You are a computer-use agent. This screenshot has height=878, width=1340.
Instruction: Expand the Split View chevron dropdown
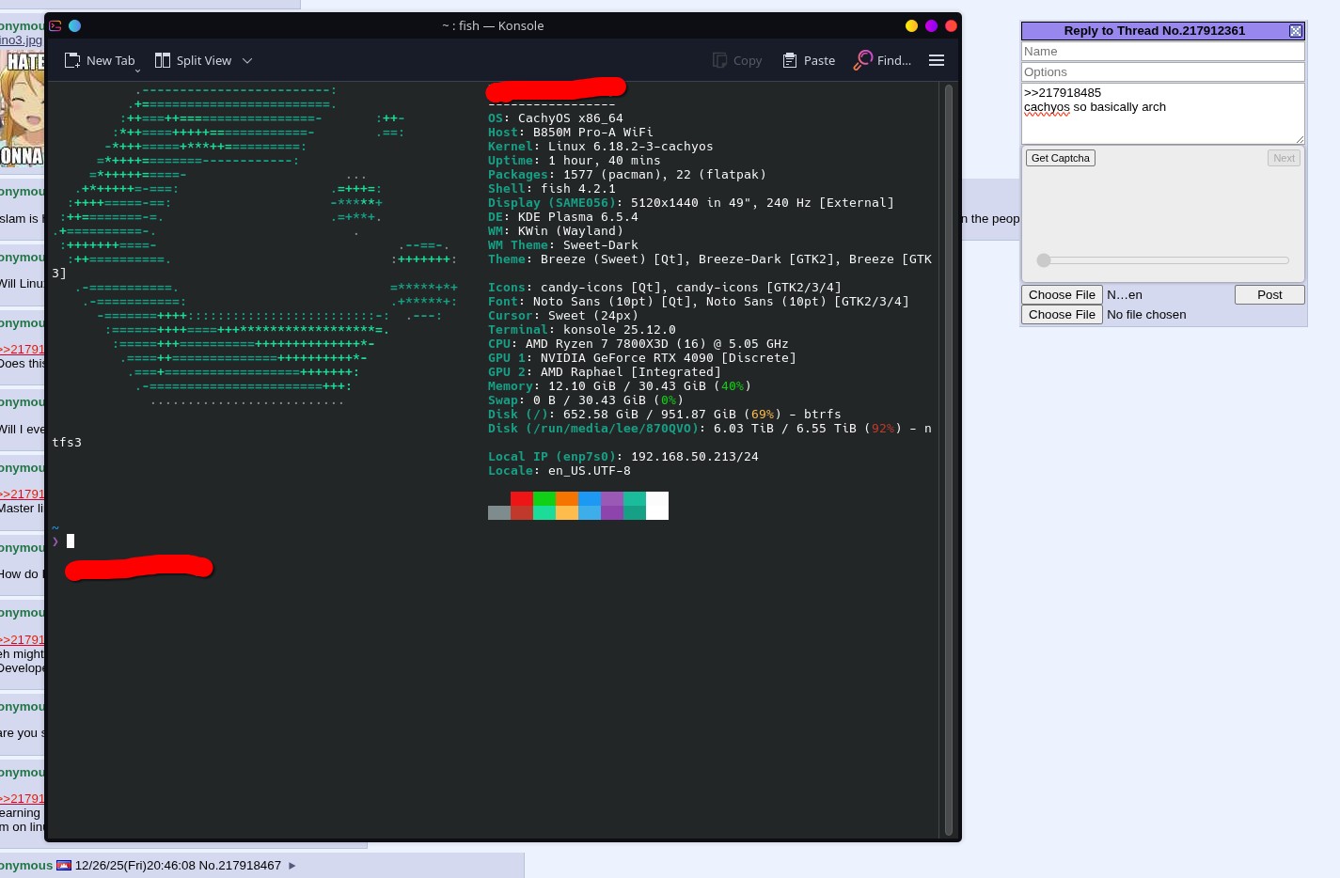pyautogui.click(x=247, y=60)
